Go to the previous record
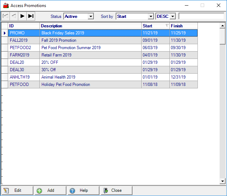The image size is (227, 196). click(14, 16)
